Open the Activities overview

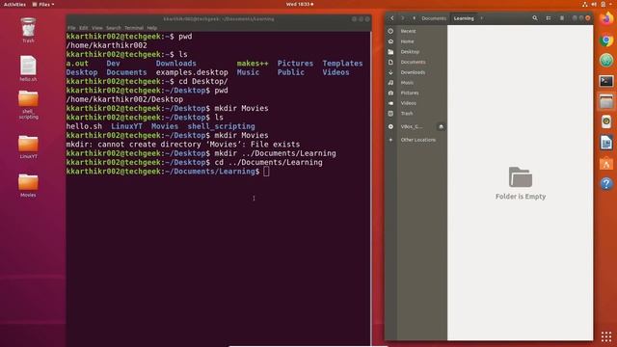click(14, 4)
